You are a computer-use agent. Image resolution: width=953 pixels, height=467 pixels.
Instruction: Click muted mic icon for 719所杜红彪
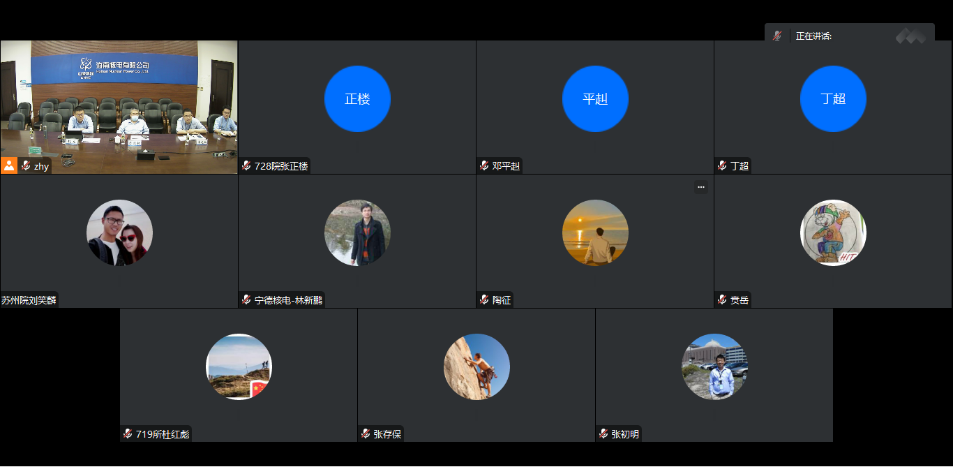click(x=128, y=434)
